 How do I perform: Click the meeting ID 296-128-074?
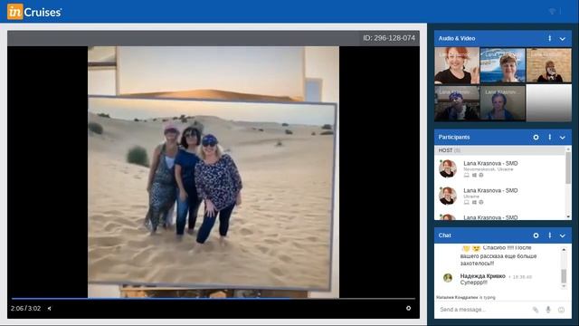coord(389,38)
